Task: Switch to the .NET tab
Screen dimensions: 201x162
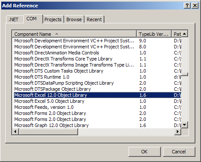Action: [15, 19]
